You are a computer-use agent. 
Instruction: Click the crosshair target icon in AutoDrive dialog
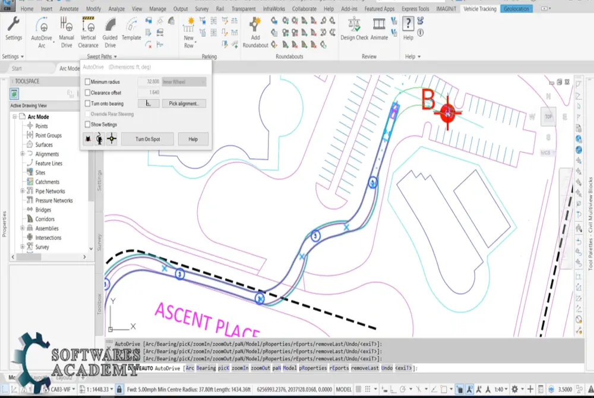(112, 139)
